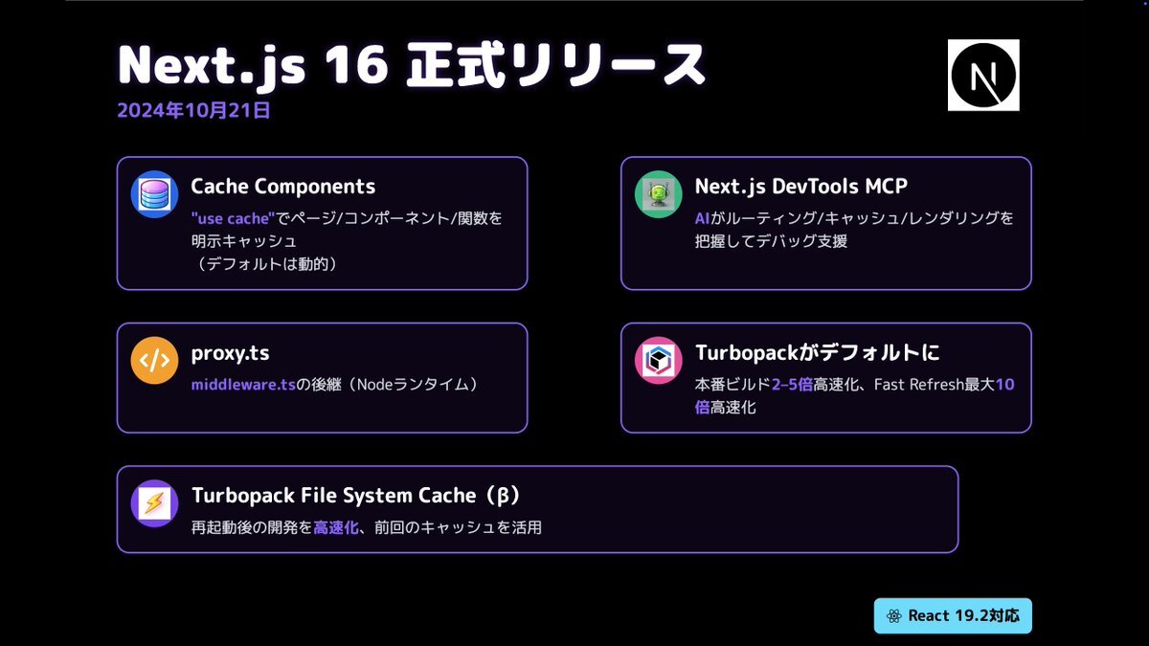Click the proxy.ts code brackets icon
This screenshot has height=646, width=1149.
coord(154,361)
